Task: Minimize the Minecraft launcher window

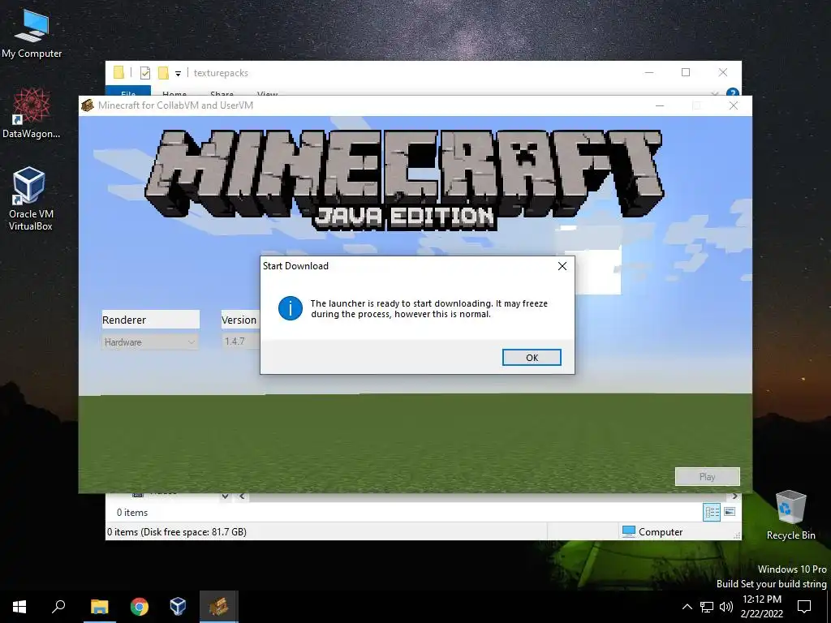Action: pos(660,105)
